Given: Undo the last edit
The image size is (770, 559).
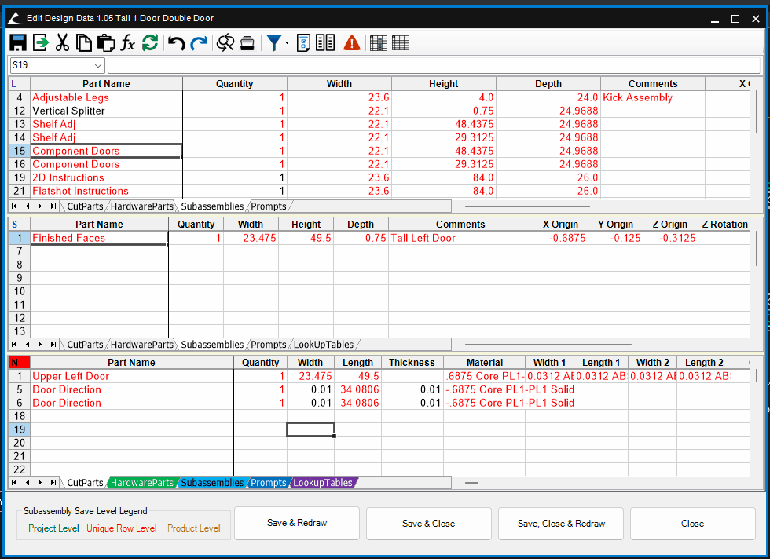Looking at the screenshot, I should [x=177, y=43].
